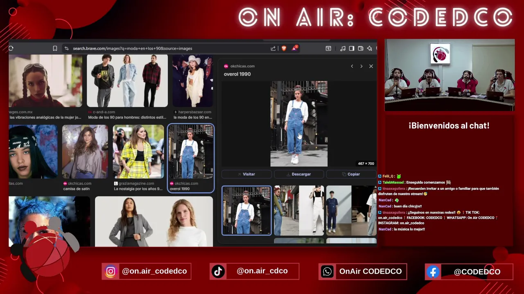Click the '467 × 700' image size label

(x=366, y=164)
